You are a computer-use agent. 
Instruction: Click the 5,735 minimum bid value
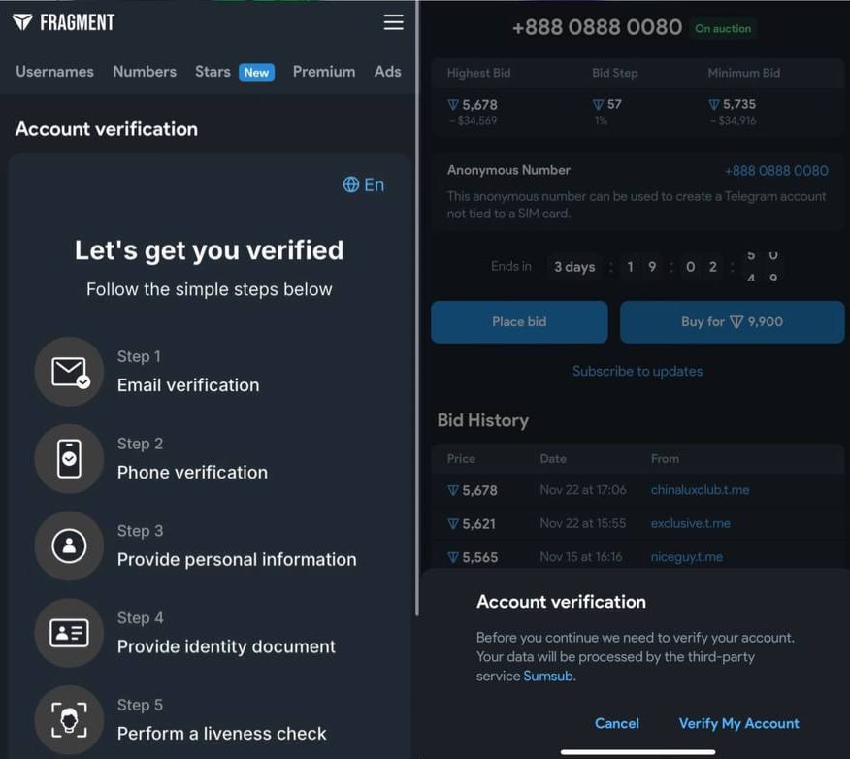click(738, 104)
